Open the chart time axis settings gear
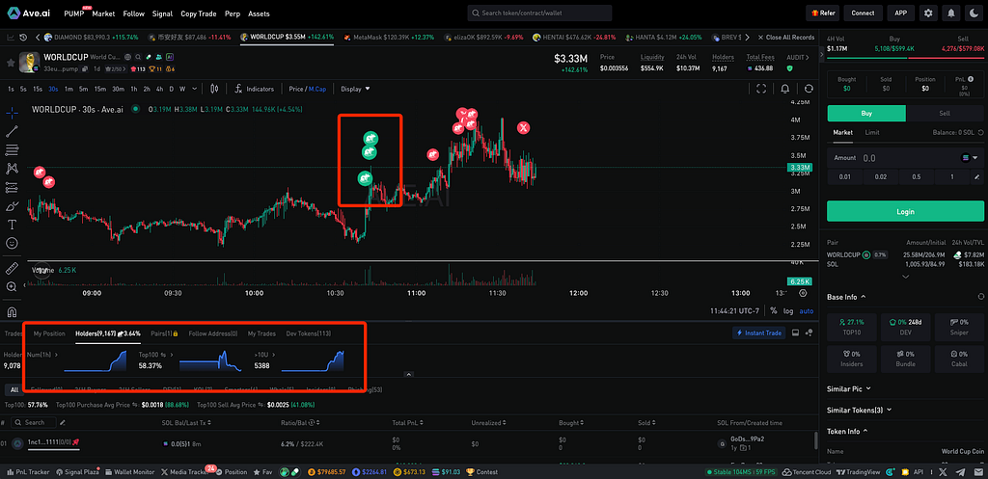This screenshot has height=479, width=988. 803,293
